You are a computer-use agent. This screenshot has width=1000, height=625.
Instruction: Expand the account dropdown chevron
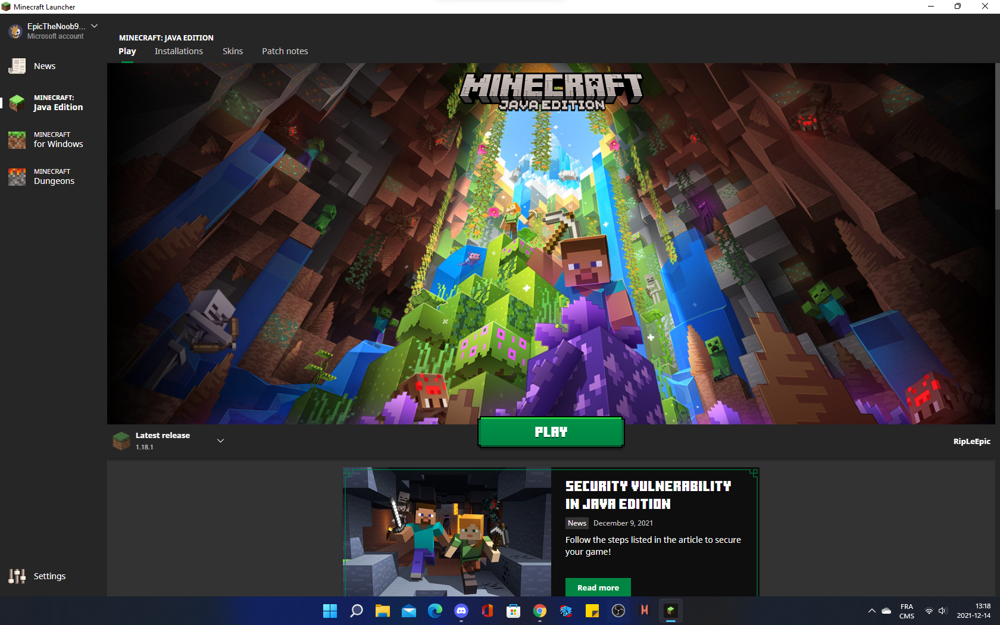point(94,26)
